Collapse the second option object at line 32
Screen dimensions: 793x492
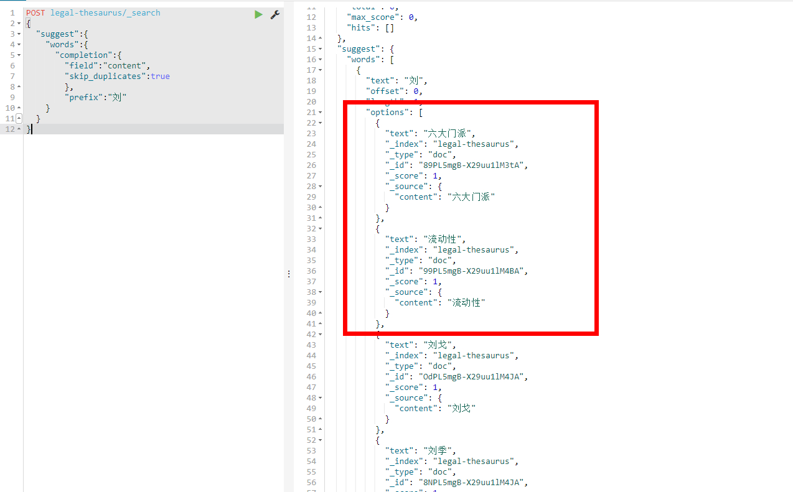tap(320, 228)
